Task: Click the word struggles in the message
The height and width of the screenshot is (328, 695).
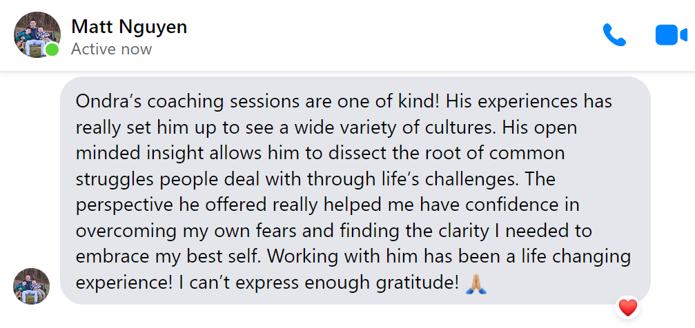Action: pos(111,180)
